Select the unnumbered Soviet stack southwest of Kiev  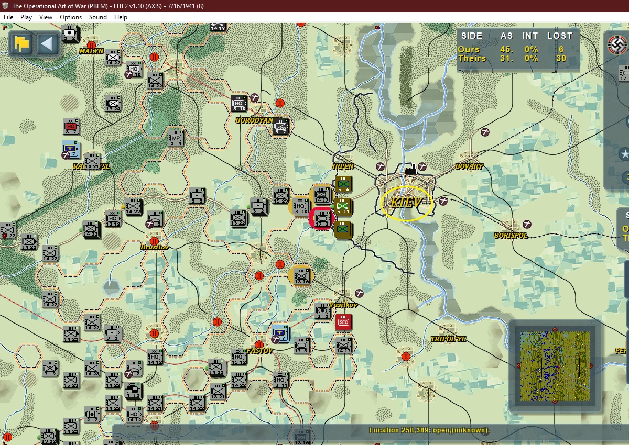(x=343, y=230)
